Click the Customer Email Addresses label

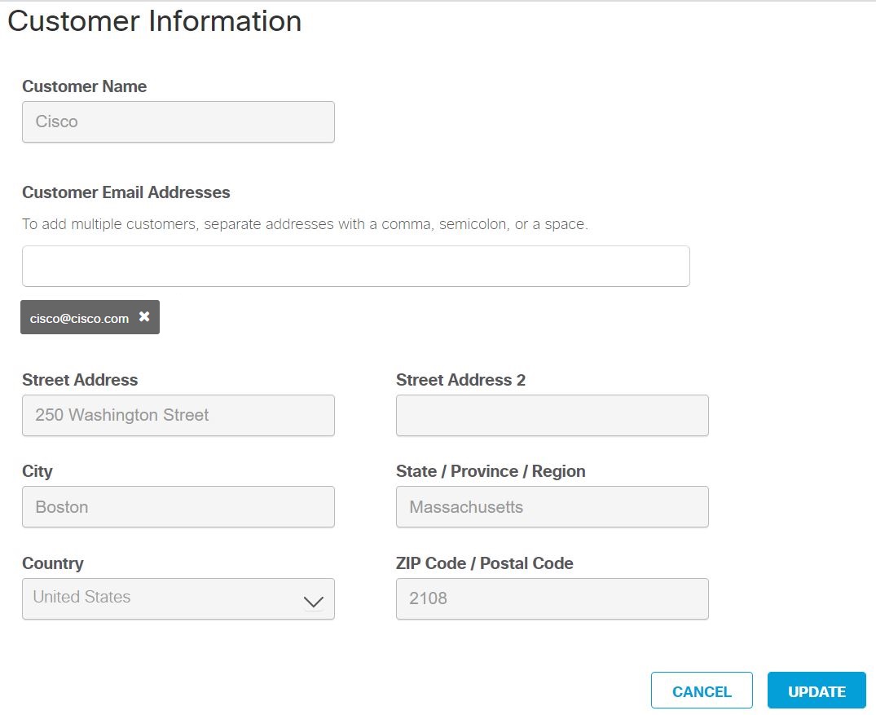click(x=126, y=192)
